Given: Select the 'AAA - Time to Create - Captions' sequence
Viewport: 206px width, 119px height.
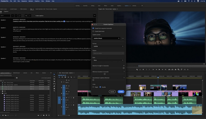Looking at the screenshot, I should pyautogui.click(x=11, y=84).
